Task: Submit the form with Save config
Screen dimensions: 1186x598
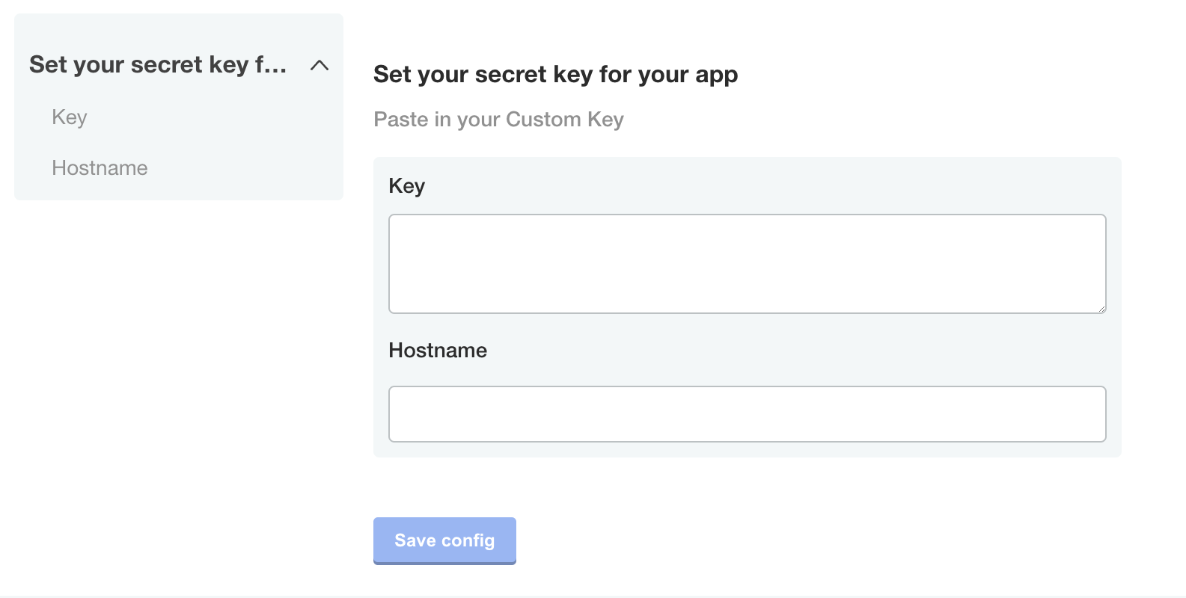Action: [444, 540]
